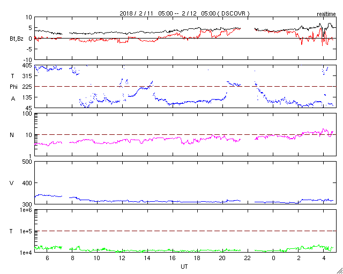This screenshot has height=274, width=343.
Task: Click the '405' tick on the Phi axis
Action: pyautogui.click(x=27, y=65)
